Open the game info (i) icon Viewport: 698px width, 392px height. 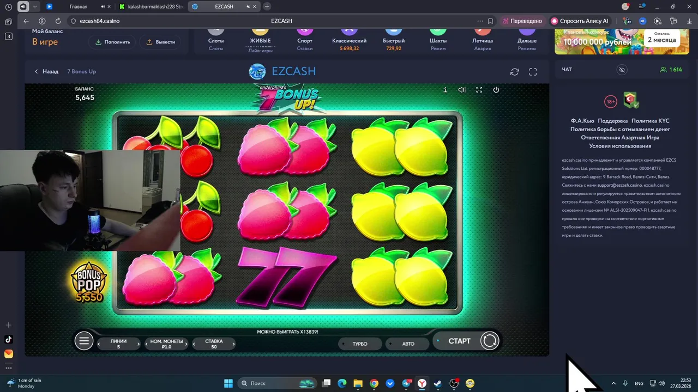click(x=445, y=90)
